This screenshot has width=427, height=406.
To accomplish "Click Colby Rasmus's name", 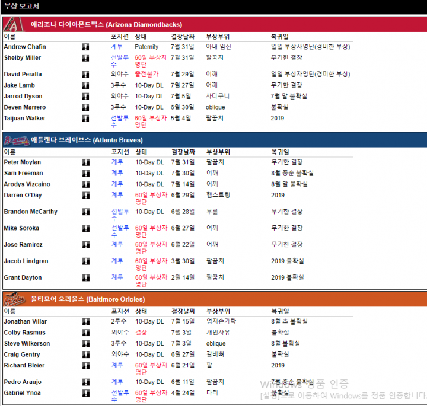I will tap(24, 333).
